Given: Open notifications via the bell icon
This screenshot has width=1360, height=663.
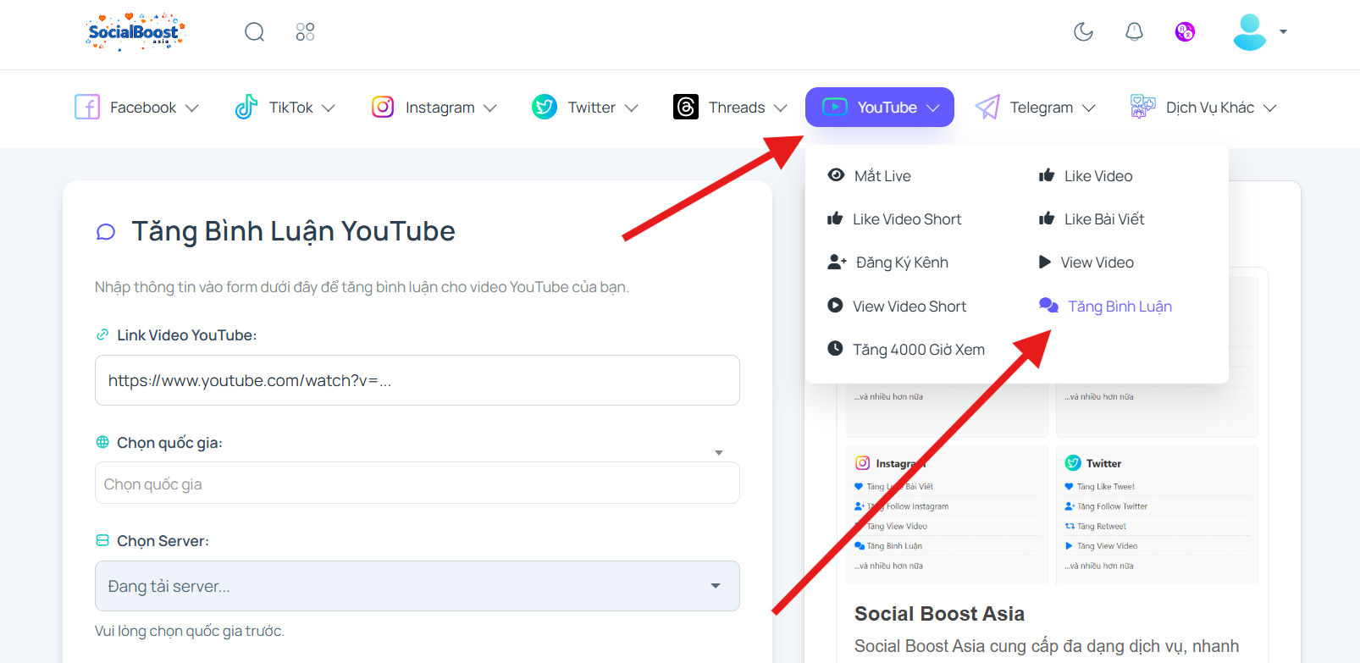Looking at the screenshot, I should (1134, 32).
